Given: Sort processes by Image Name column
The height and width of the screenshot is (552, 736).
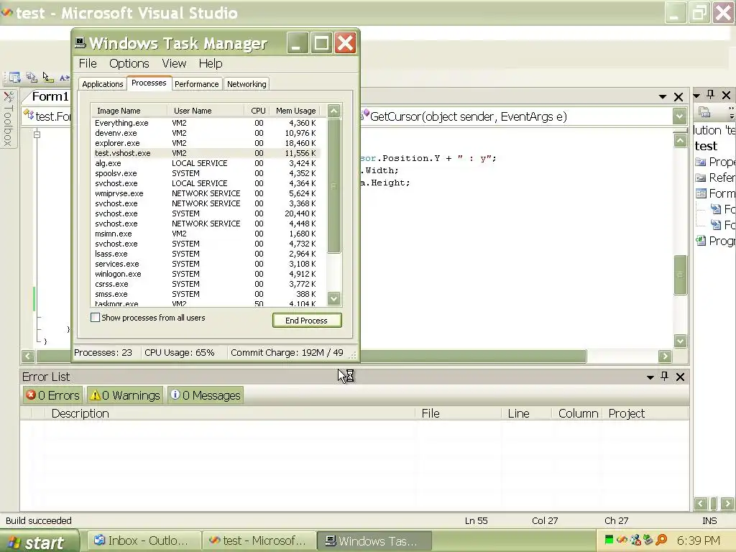Looking at the screenshot, I should coord(129,111).
